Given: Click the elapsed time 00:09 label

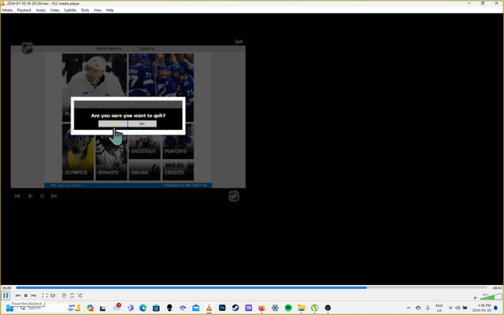Looking at the screenshot, I should pos(7,287).
